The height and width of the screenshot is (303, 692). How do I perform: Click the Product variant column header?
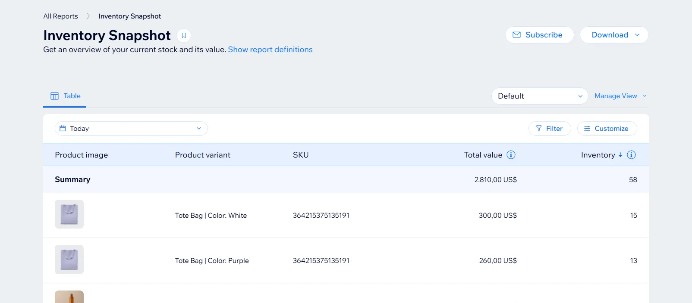click(x=203, y=155)
